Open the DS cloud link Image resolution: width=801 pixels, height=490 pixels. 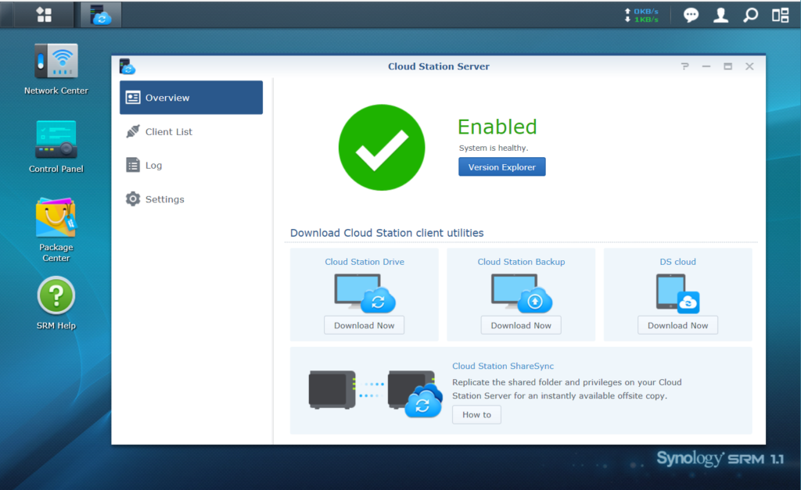pyautogui.click(x=678, y=262)
